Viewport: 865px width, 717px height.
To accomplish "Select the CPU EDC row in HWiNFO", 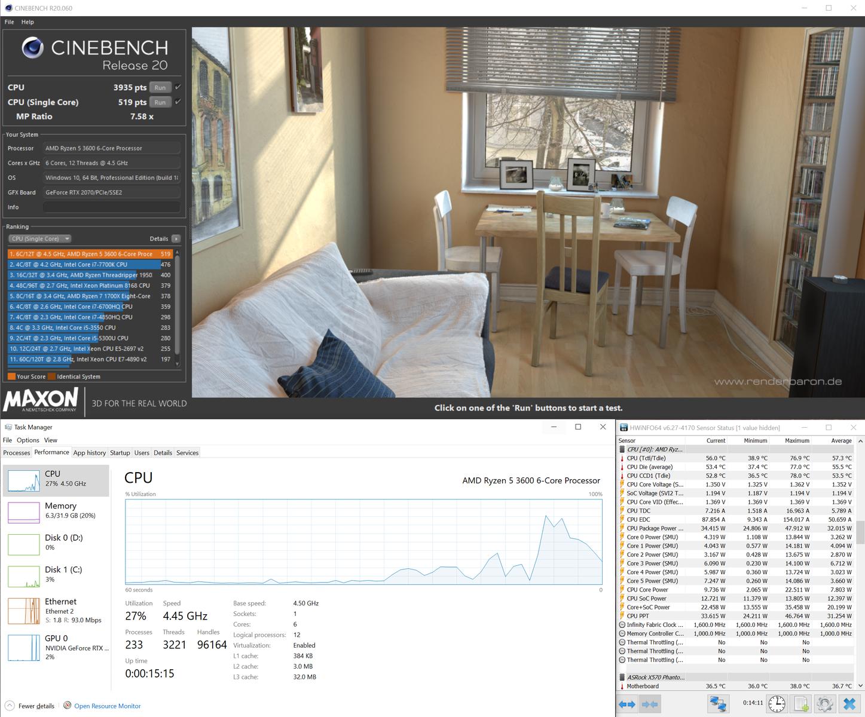I will click(736, 520).
